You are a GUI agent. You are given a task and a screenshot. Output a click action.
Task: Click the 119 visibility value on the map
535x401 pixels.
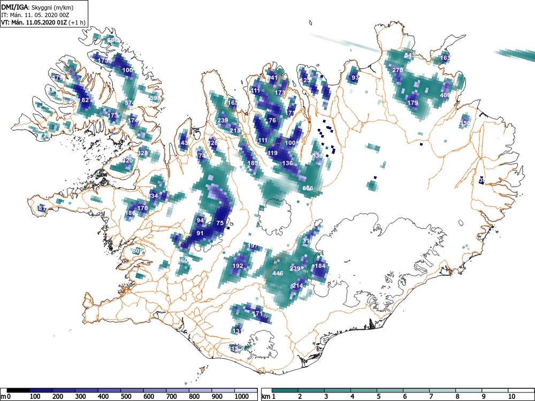(x=272, y=153)
